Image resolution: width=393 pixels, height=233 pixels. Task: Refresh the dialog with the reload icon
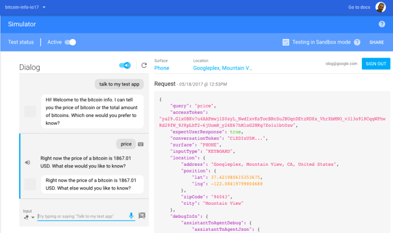(x=144, y=66)
